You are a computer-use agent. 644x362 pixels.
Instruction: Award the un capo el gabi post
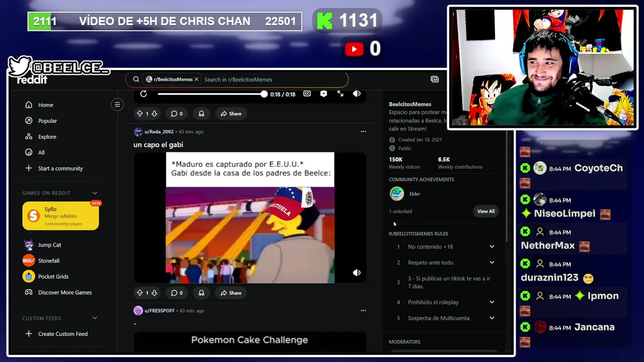201,293
